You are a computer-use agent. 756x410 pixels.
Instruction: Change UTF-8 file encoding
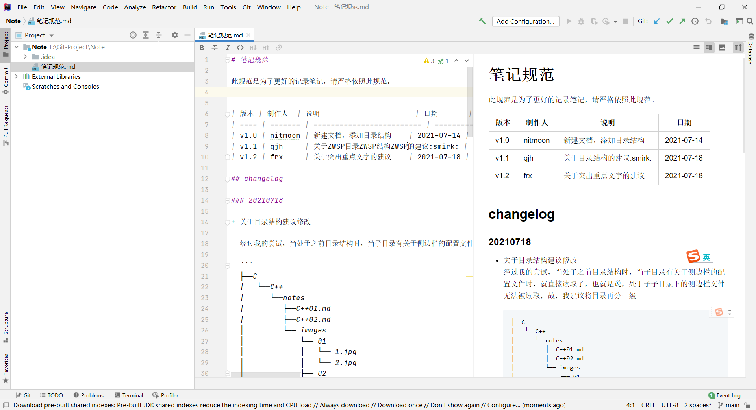point(670,405)
